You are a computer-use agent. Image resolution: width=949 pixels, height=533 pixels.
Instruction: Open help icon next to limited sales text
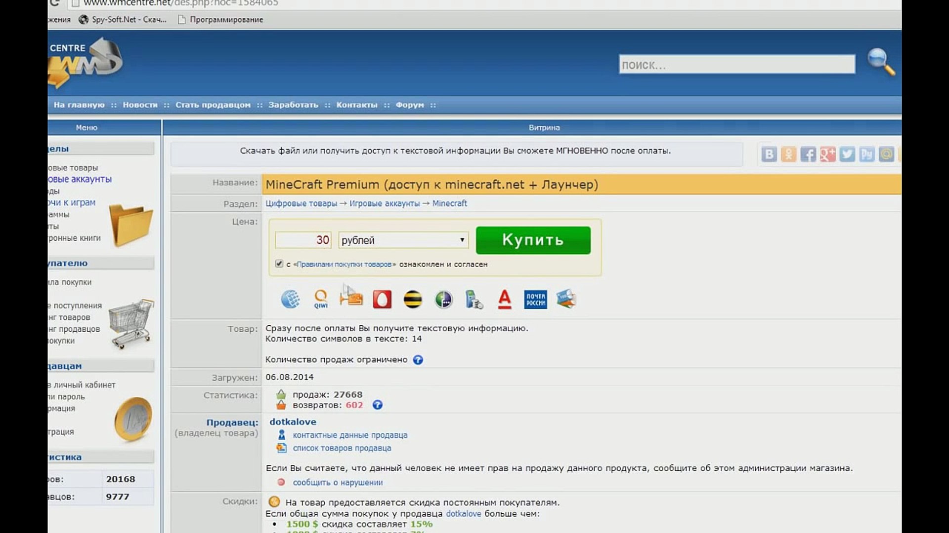418,360
